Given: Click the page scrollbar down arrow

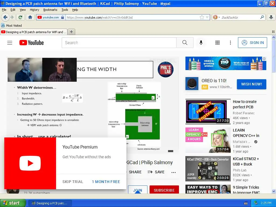Looking at the screenshot, I should tap(274, 191).
